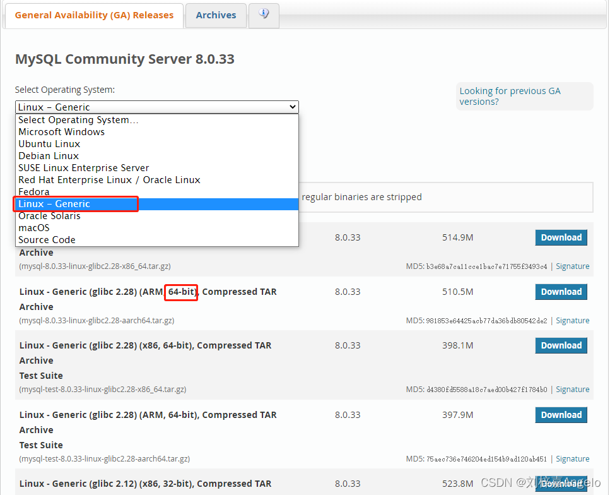
Task: Choose Source Code option
Action: click(157, 240)
